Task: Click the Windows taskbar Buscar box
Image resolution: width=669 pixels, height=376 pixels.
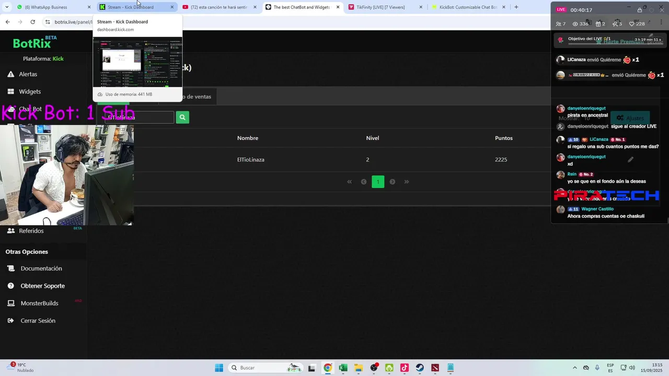Action: click(266, 368)
